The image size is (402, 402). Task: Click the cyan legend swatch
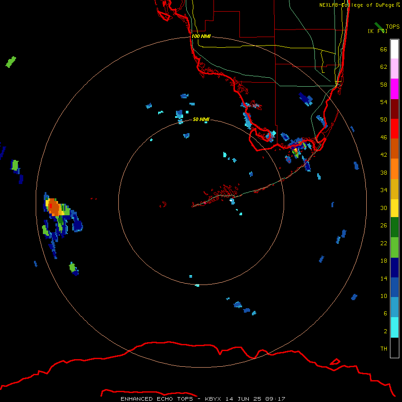394,327
